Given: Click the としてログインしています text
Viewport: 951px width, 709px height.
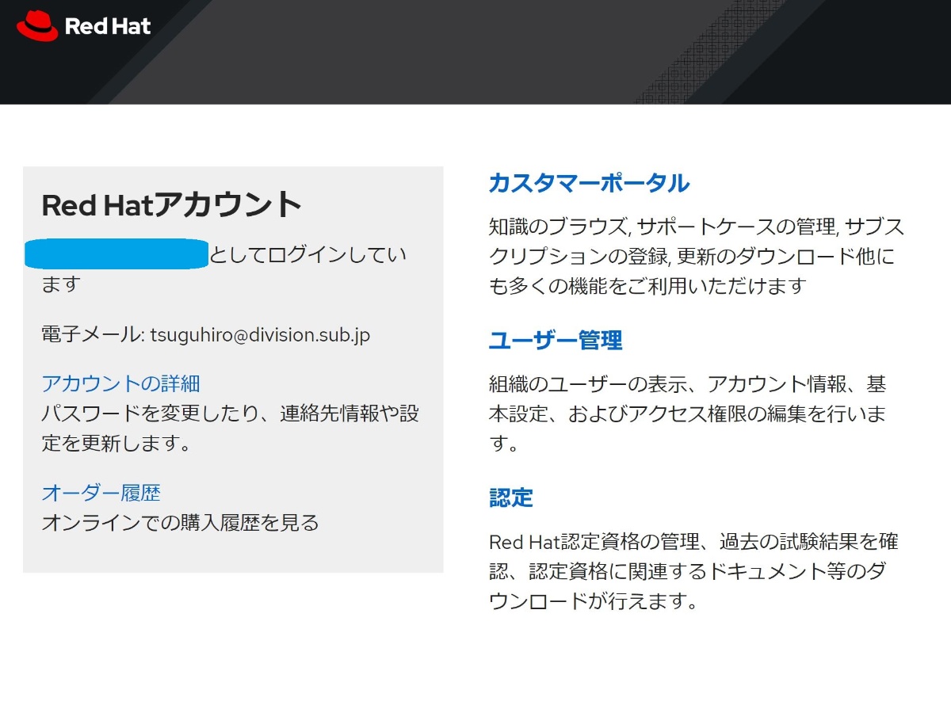Looking at the screenshot, I should (x=224, y=269).
